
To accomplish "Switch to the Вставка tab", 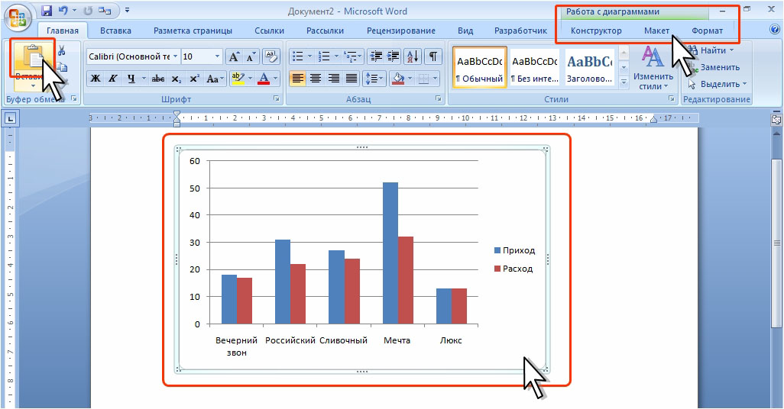I will [x=115, y=31].
